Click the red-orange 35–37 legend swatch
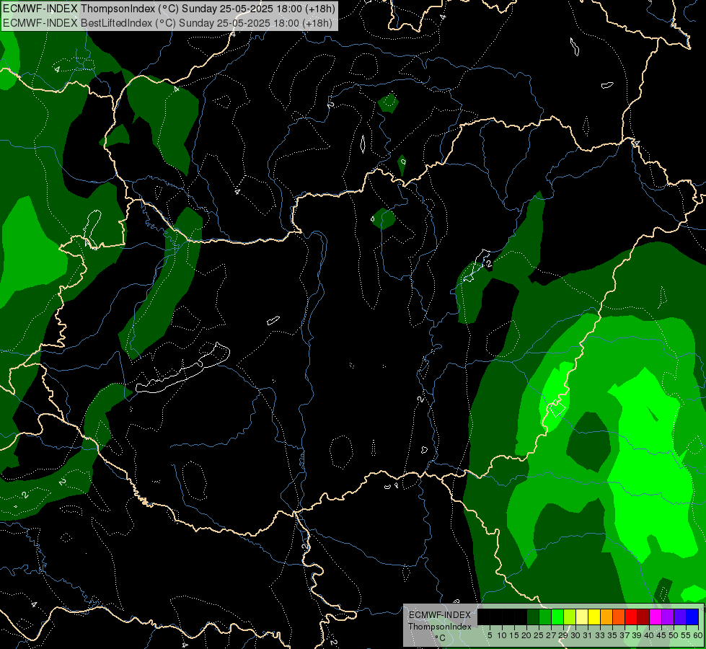 point(619,617)
